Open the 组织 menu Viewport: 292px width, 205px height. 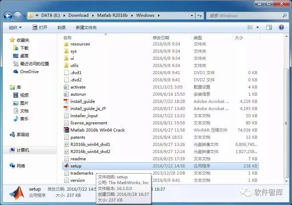tap(15, 28)
